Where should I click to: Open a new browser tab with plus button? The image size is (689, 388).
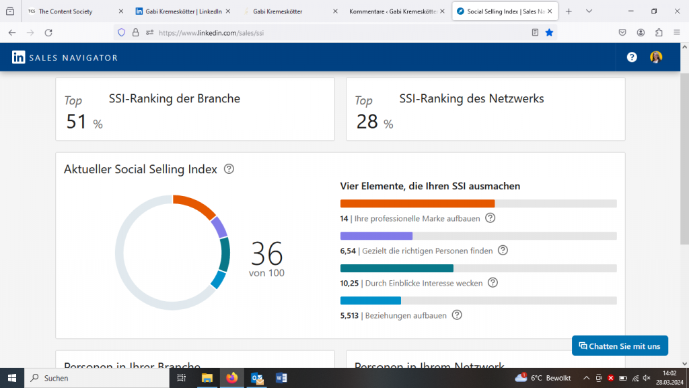[569, 11]
